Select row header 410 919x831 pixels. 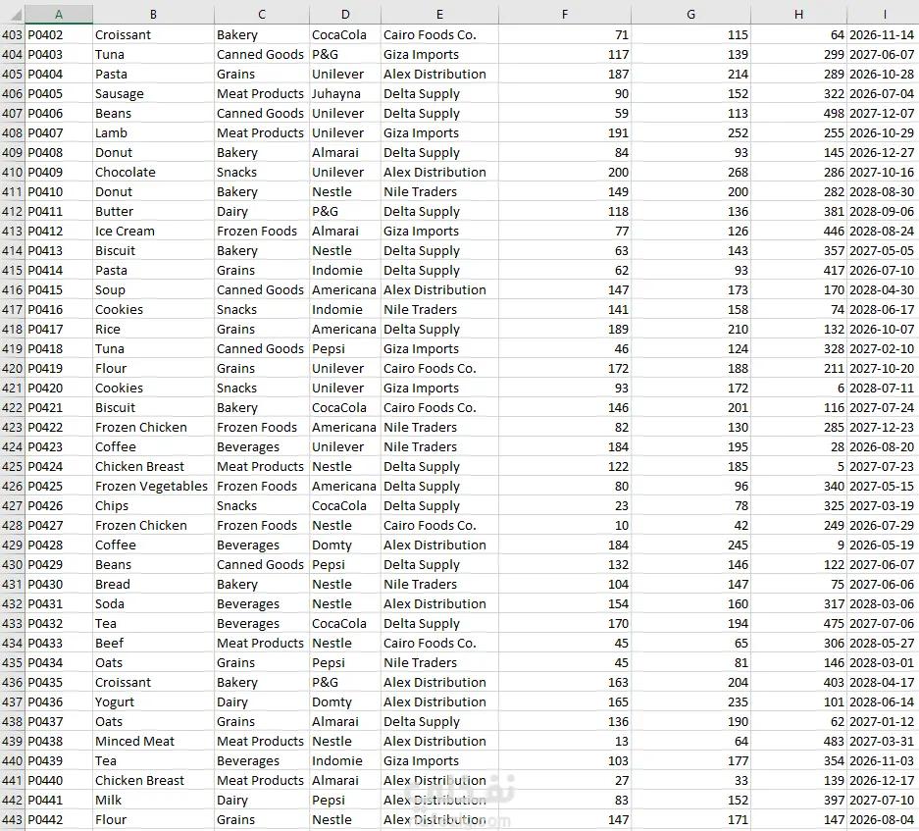[13, 172]
